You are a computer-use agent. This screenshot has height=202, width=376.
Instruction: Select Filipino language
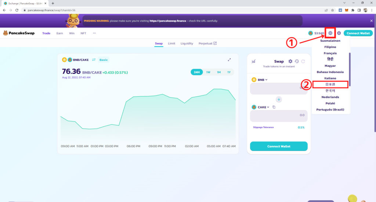coord(330,47)
